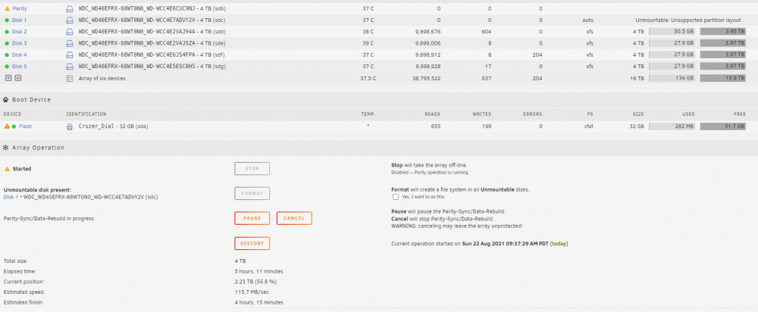Click the drive icon in the Disk 1 row
The width and height of the screenshot is (758, 312).
click(70, 20)
